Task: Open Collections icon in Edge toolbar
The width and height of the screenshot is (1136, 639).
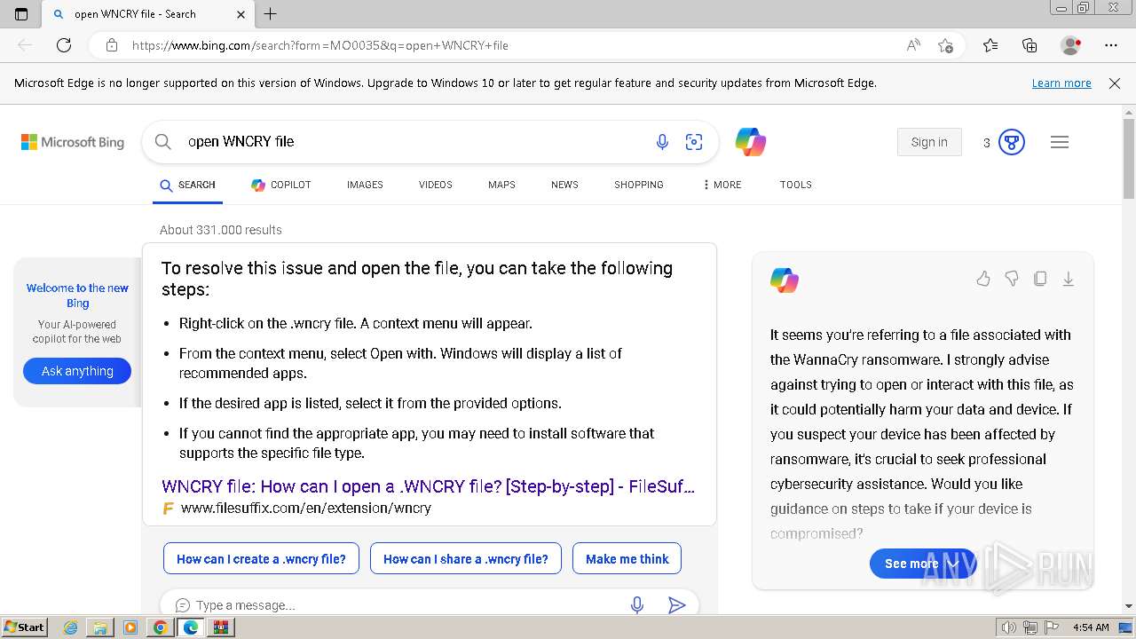Action: (x=1029, y=45)
